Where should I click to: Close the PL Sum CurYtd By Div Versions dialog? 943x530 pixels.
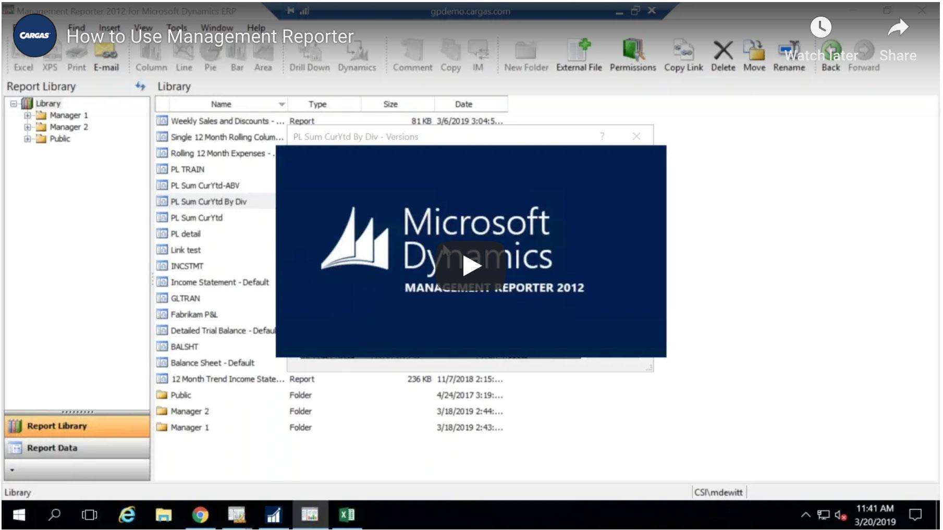pyautogui.click(x=636, y=136)
